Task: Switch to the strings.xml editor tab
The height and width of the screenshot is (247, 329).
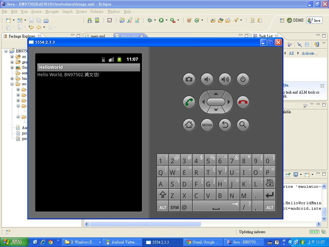Action: (x=129, y=36)
